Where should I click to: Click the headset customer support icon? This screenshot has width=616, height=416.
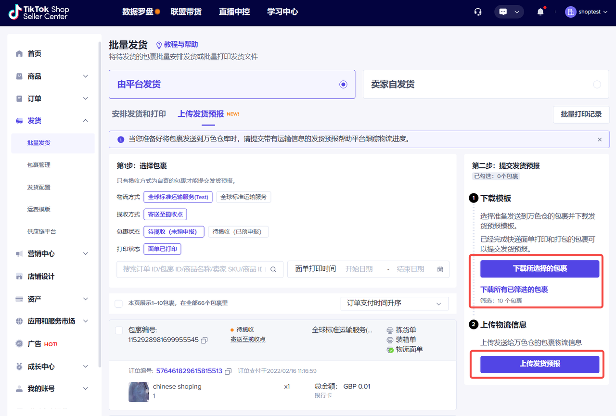tap(478, 12)
